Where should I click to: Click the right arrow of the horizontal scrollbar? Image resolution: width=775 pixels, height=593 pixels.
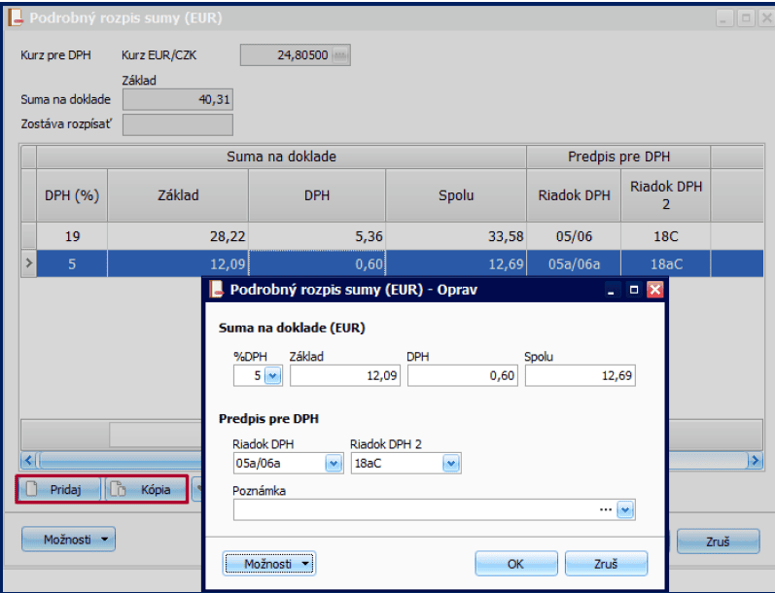pyautogui.click(x=756, y=461)
